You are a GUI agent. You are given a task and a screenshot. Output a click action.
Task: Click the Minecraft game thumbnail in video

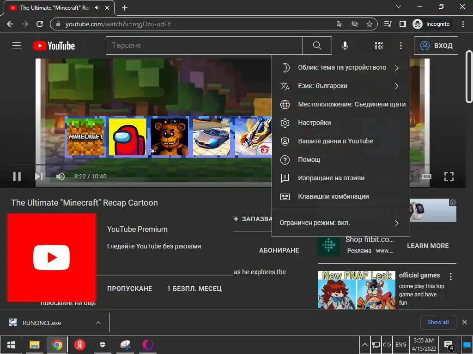[x=85, y=137]
